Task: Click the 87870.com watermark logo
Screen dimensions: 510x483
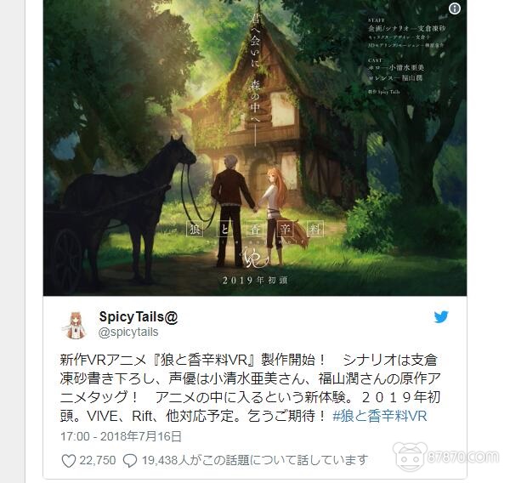Action: (446, 457)
